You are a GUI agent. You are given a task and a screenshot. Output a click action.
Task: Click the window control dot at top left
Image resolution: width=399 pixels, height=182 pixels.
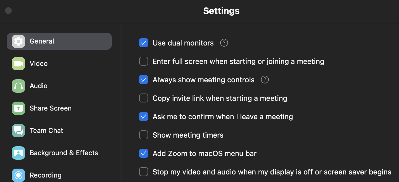pyautogui.click(x=8, y=11)
